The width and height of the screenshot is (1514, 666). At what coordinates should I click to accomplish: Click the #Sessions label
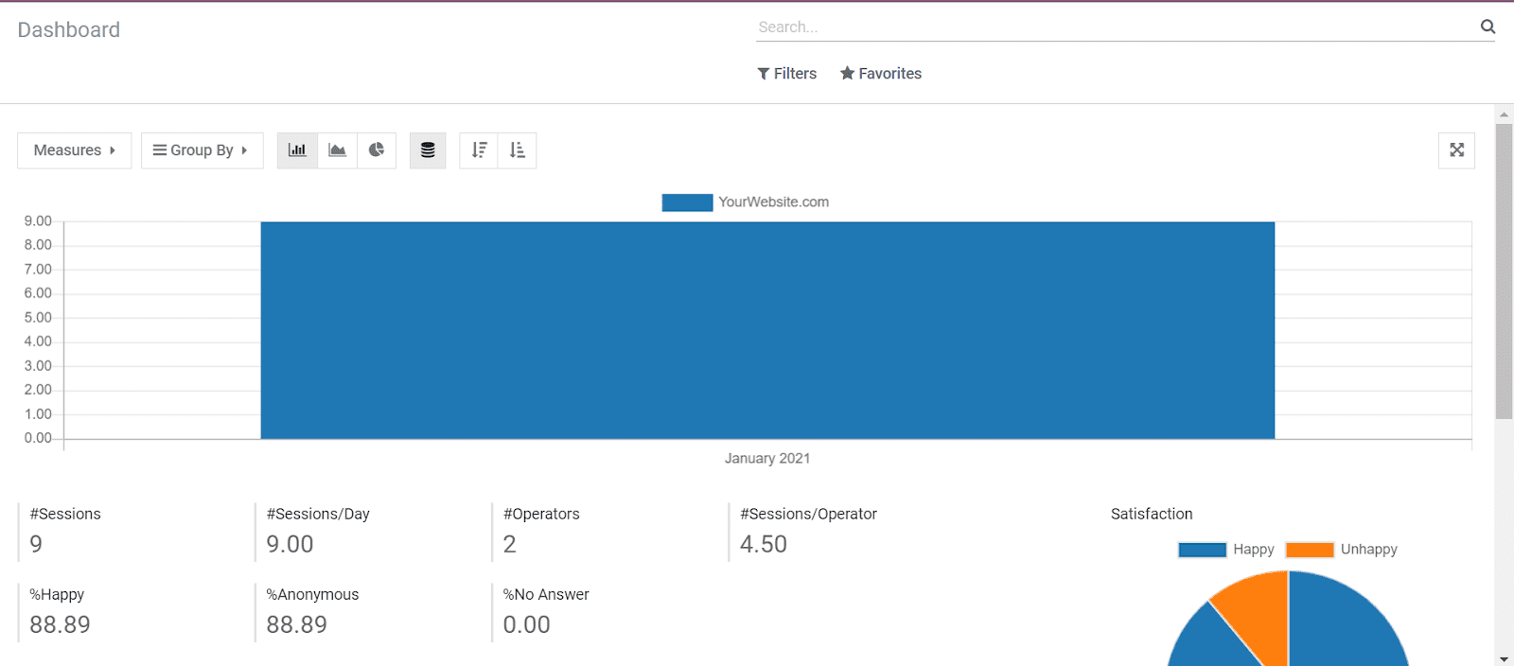point(65,514)
